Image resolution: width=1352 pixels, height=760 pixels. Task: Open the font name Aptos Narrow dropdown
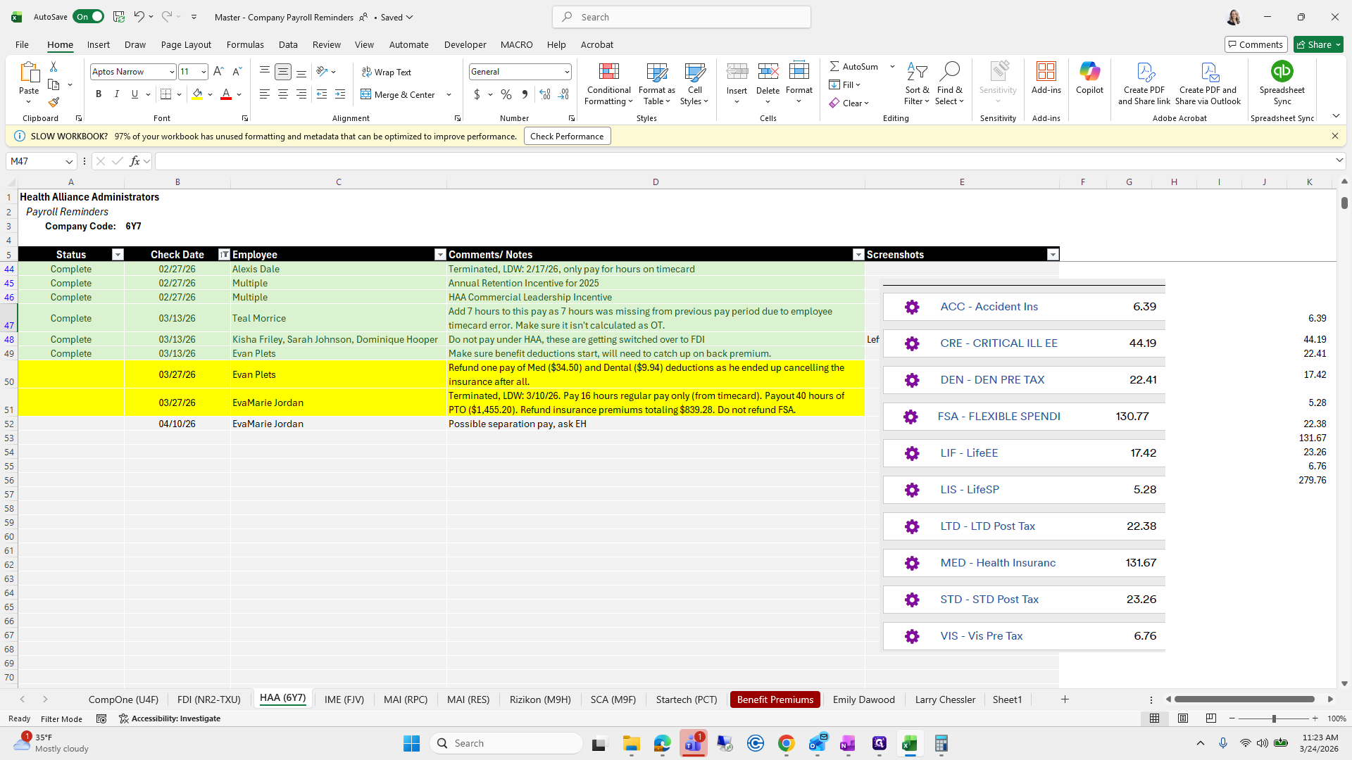point(171,72)
